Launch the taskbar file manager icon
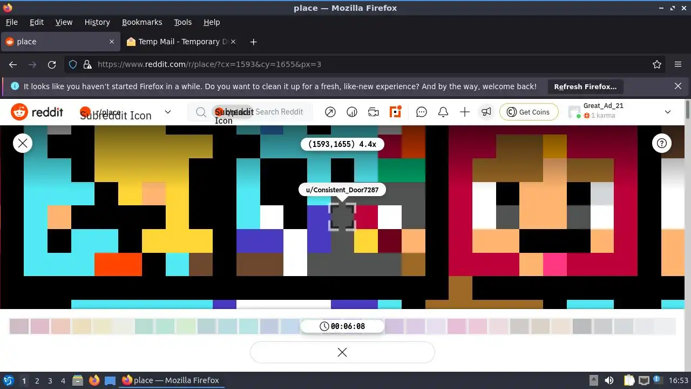The width and height of the screenshot is (691, 389). pos(77,380)
